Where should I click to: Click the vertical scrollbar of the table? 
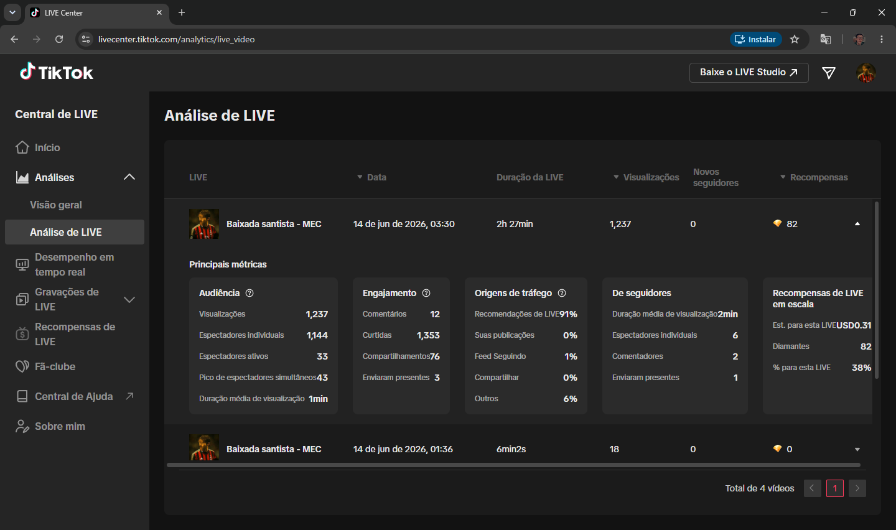coord(877,290)
